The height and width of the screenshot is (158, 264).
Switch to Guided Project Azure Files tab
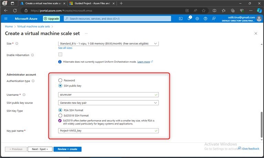pyautogui.click(x=92, y=3)
